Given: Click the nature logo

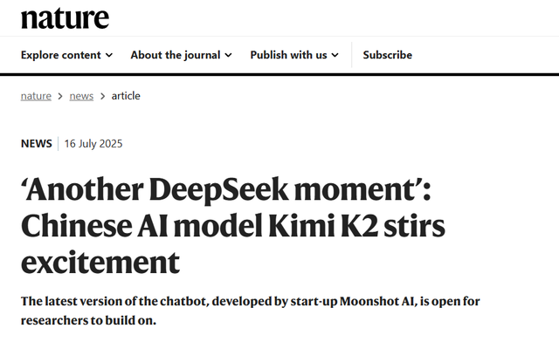Looking at the screenshot, I should [65, 17].
